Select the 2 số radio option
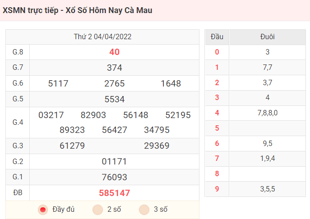Image resolution: width=310 pixels, height=219 pixels. [97, 210]
